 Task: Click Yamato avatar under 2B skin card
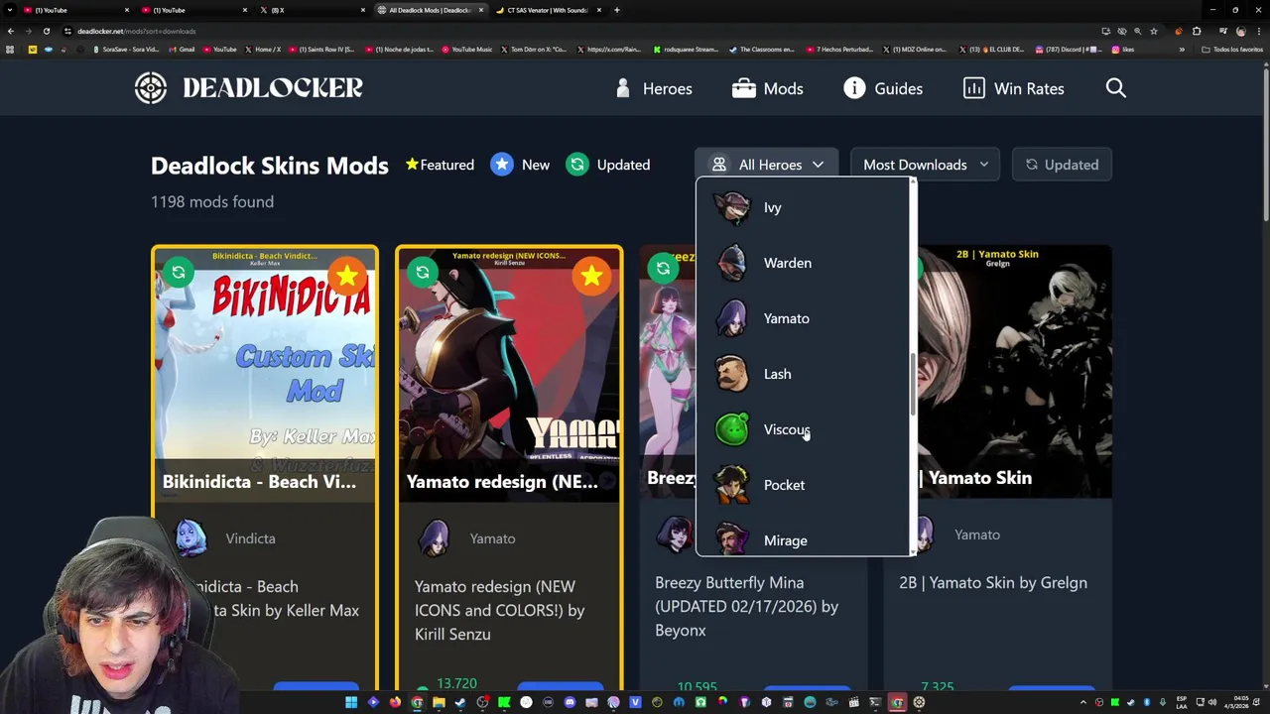pyautogui.click(x=924, y=535)
